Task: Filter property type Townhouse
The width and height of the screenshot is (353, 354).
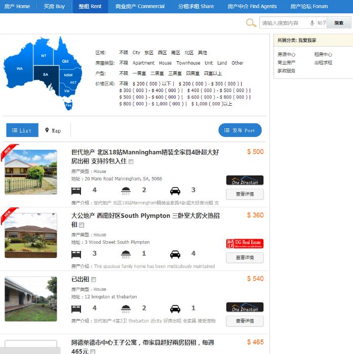Action: [188, 63]
